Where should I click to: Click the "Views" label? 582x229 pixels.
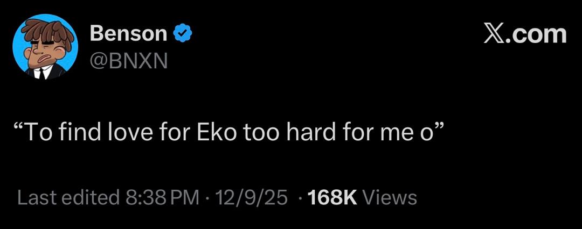[x=390, y=198]
